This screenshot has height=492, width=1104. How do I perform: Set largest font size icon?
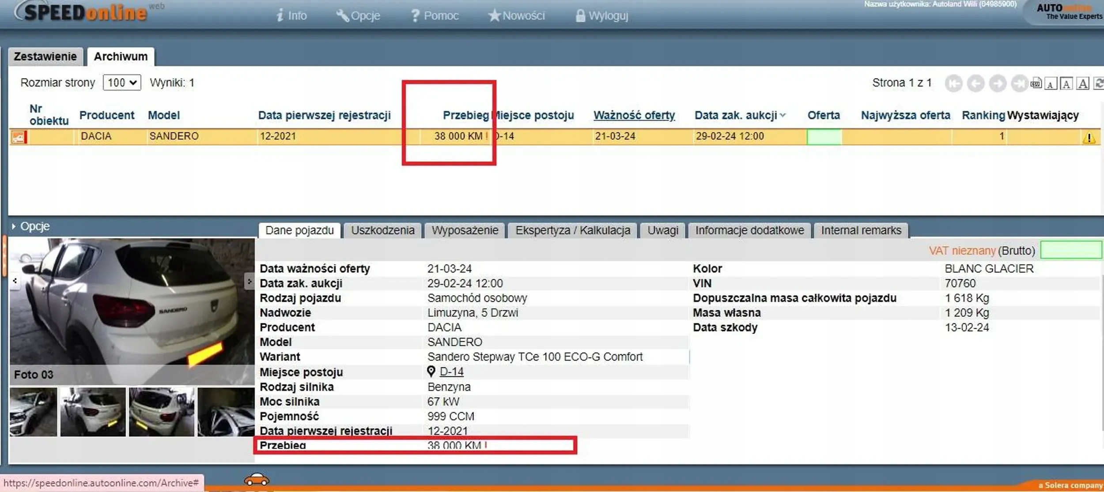point(1083,83)
